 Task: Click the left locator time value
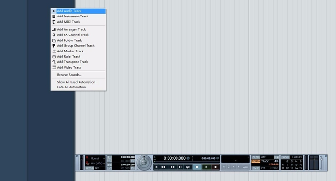tap(128, 157)
